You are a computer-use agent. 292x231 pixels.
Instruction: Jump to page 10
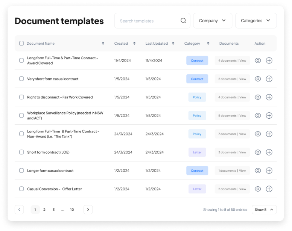point(72,210)
